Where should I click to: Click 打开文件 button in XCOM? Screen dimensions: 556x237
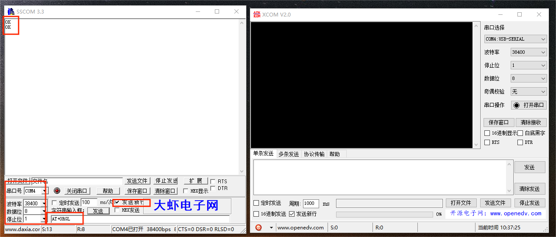[461, 203]
